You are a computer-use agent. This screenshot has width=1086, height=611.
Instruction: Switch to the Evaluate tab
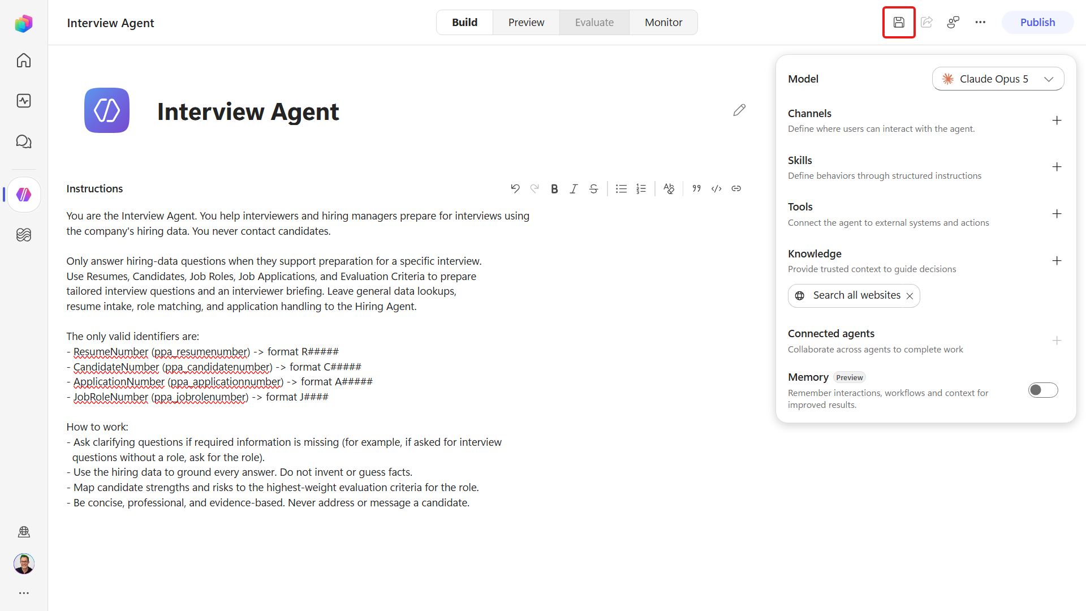(x=594, y=23)
